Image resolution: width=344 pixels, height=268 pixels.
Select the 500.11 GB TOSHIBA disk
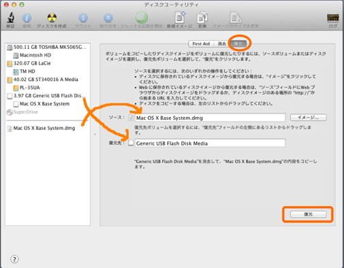point(47,47)
